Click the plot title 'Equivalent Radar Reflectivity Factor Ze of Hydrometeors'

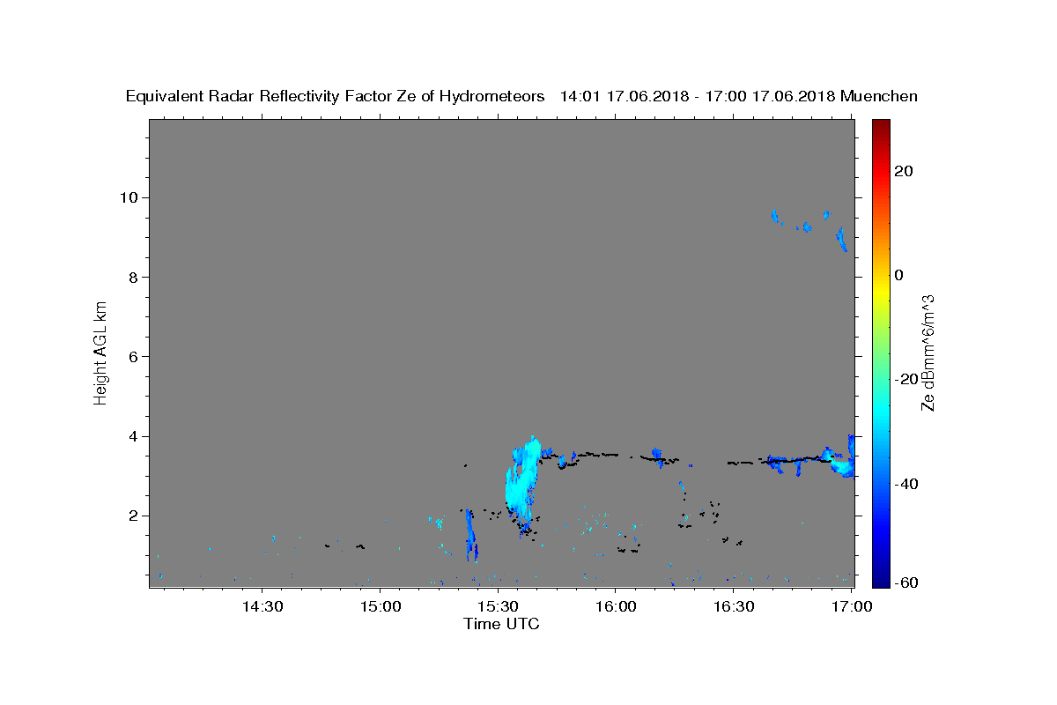(335, 97)
